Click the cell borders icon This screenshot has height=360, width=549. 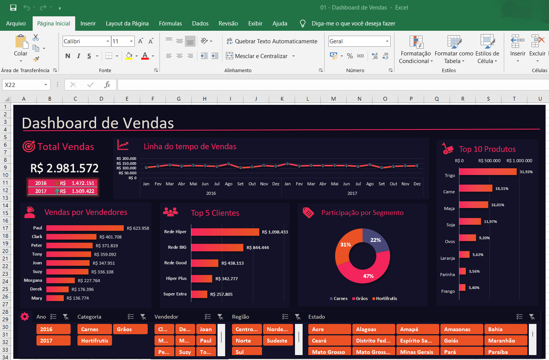pyautogui.click(x=109, y=56)
